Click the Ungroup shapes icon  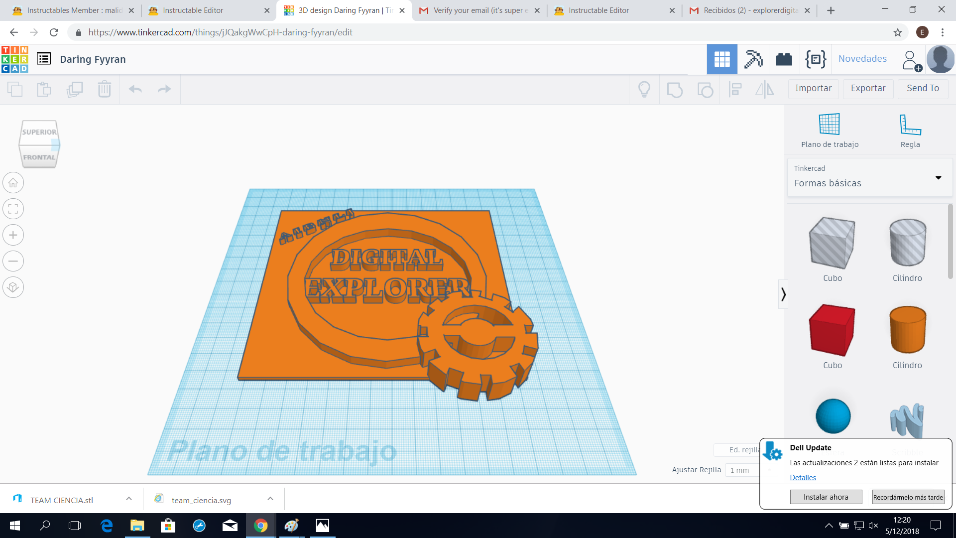705,90
